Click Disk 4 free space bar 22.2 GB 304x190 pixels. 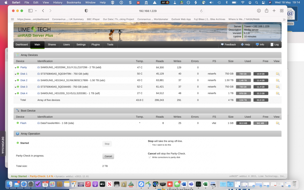tap(261, 93)
